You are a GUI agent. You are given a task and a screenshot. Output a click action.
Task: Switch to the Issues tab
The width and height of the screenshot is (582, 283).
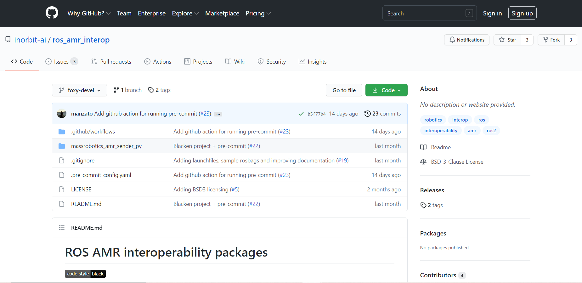pos(61,62)
